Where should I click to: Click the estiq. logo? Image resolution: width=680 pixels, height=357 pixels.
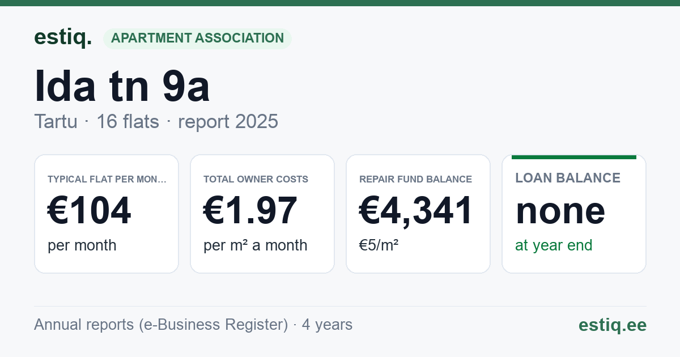coord(63,38)
